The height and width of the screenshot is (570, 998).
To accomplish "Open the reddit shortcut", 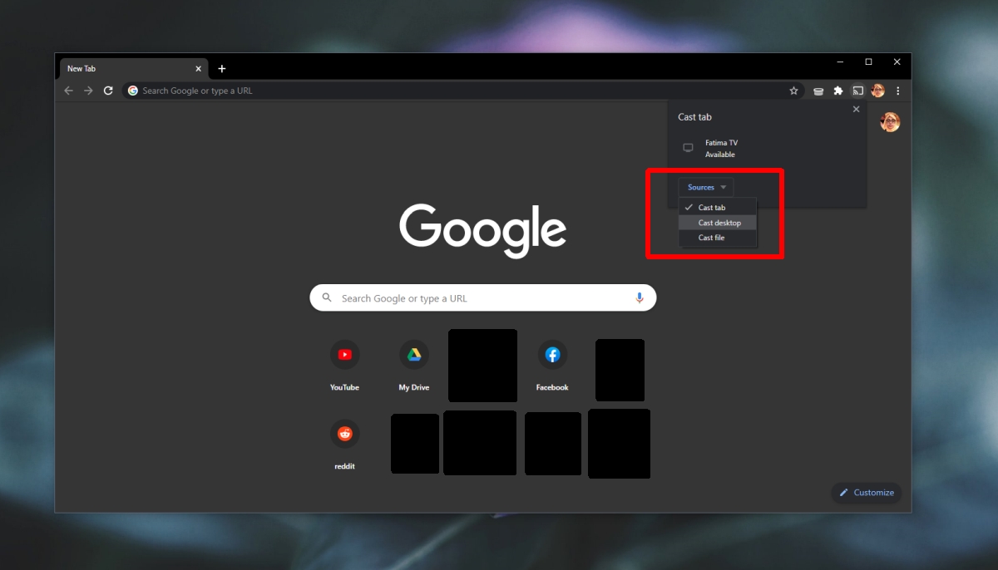I will pos(344,445).
